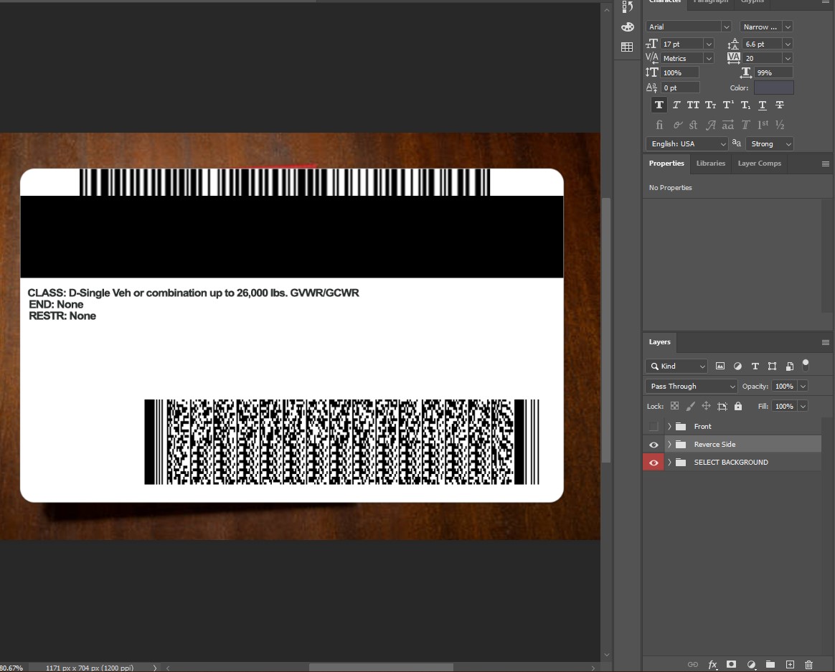
Task: Switch to the Layer Comps tab
Action: point(760,164)
